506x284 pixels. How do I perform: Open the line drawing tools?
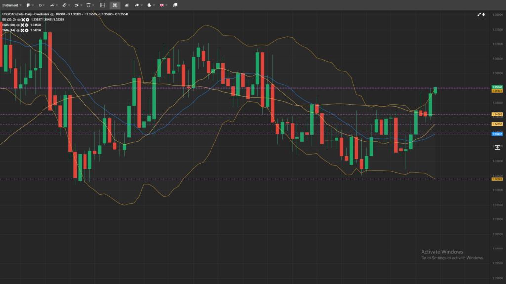pyautogui.click(x=53, y=5)
